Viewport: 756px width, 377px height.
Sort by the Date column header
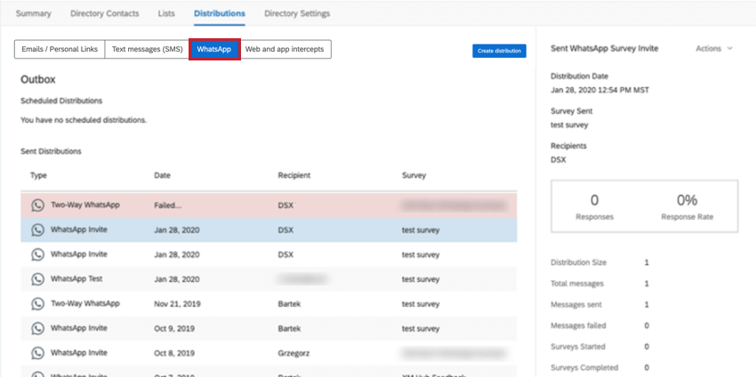(x=162, y=176)
